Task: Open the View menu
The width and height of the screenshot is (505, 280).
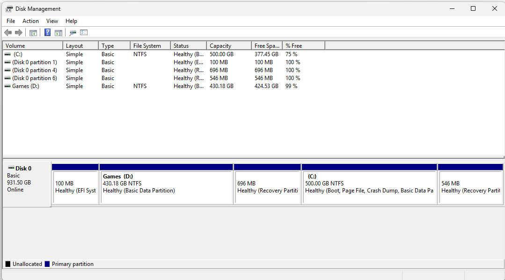Action: click(52, 21)
